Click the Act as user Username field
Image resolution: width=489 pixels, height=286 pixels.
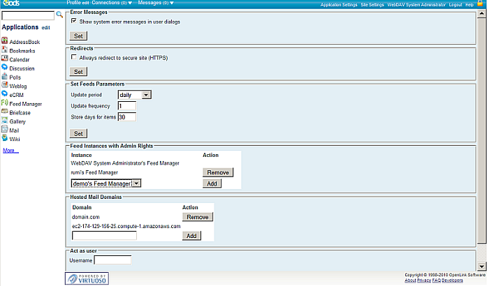point(112,260)
